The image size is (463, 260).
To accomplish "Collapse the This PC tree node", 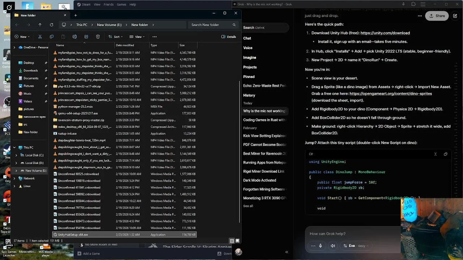I will pos(14,147).
